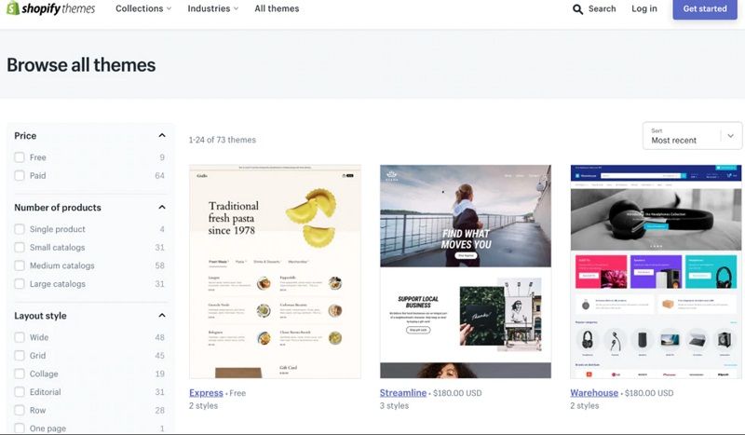Image resolution: width=745 pixels, height=435 pixels.
Task: Open the Log in page
Action: pos(643,8)
